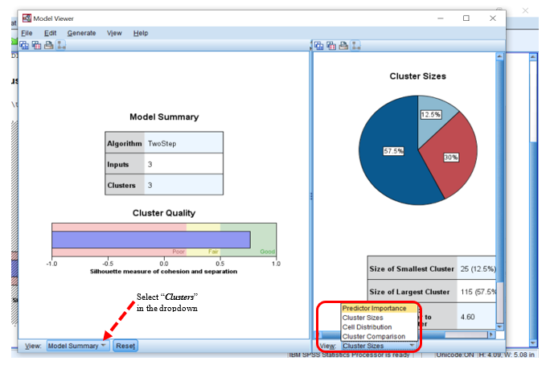550x369 pixels.
Task: Choose Cell Distribution from view list
Action: 379,327
